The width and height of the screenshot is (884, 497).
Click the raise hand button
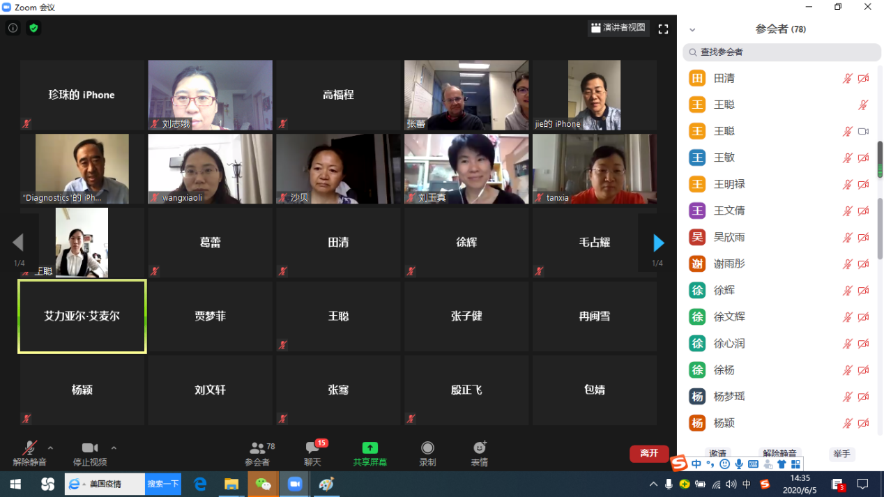[841, 454]
